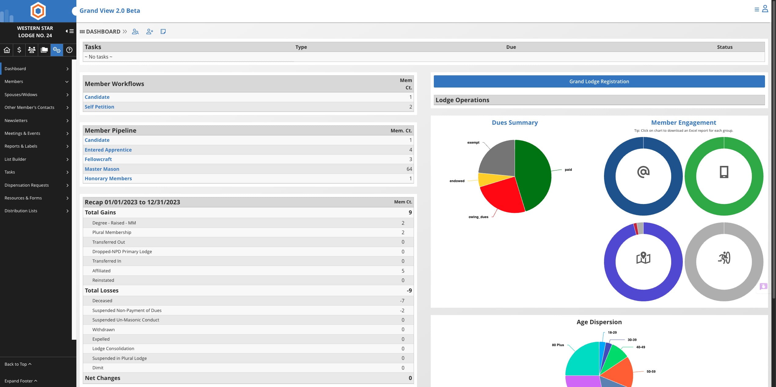The height and width of the screenshot is (387, 776).
Task: Expand the footer with Expand Footer
Action: pos(21,381)
